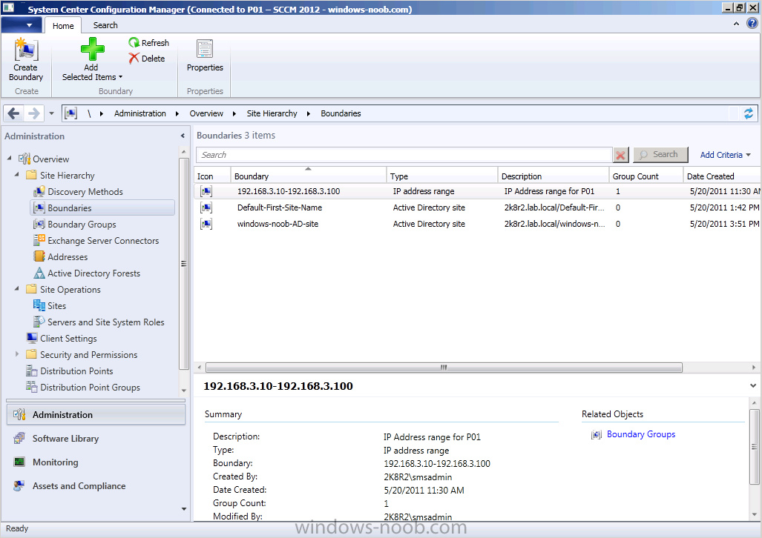Click the Boundary Groups tree icon
Viewport: 762px width, 538px height.
[x=39, y=225]
